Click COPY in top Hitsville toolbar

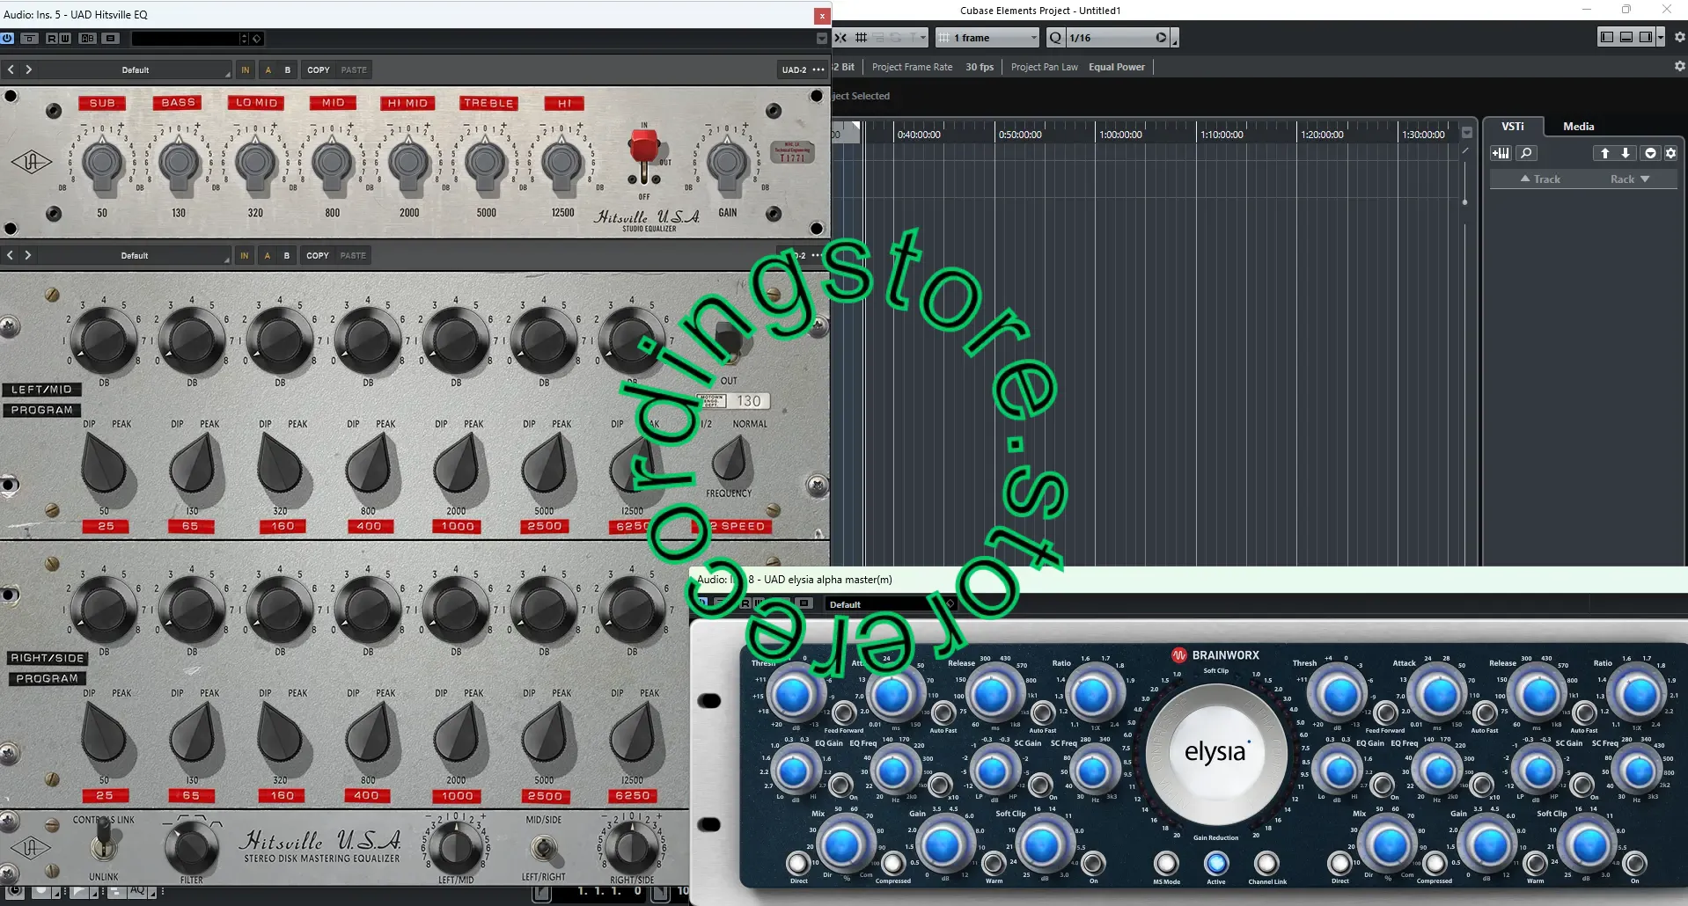319,69
